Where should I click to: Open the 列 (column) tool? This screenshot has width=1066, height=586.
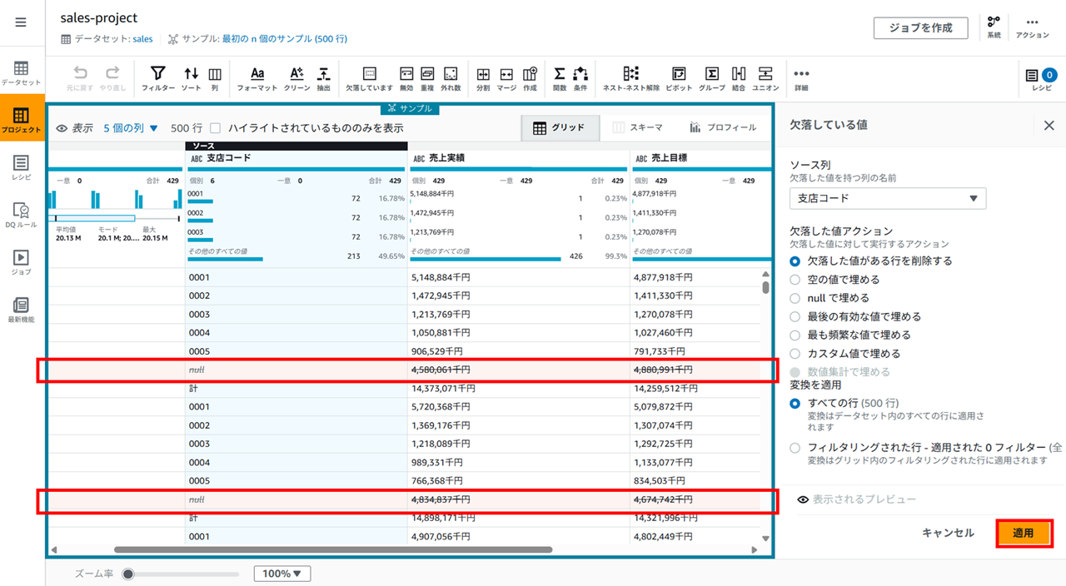coord(215,78)
